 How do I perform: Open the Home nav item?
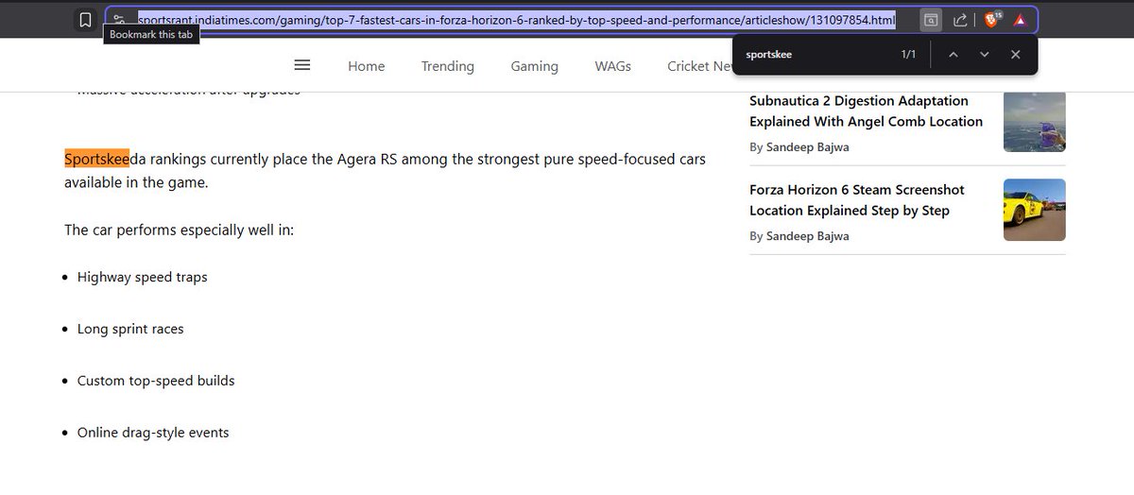367,66
